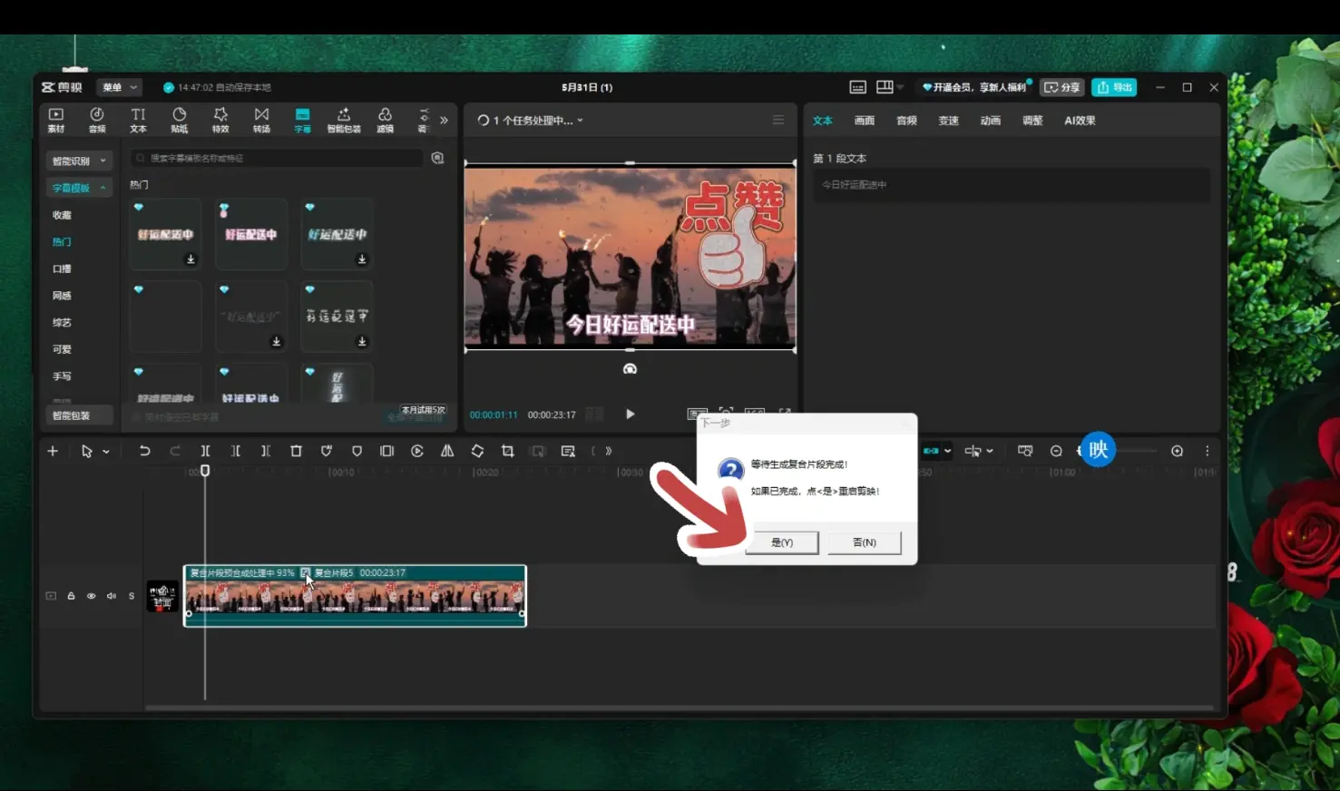This screenshot has width=1340, height=791.
Task: Click the 否(N) button in the dialog
Action: coord(865,542)
